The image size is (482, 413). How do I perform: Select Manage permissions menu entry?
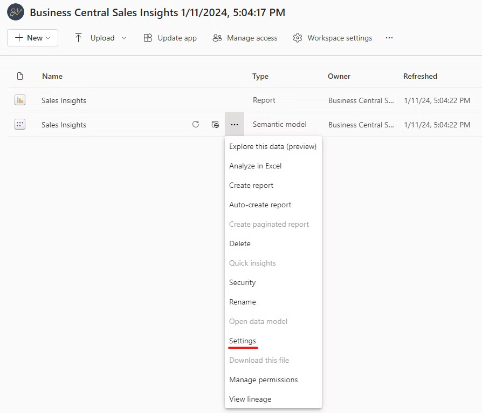click(x=263, y=380)
